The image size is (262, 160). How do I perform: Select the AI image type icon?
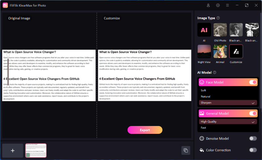tap(204, 30)
